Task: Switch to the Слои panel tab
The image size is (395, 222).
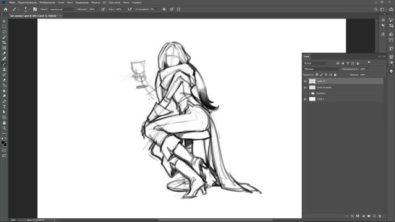Action: tap(306, 57)
